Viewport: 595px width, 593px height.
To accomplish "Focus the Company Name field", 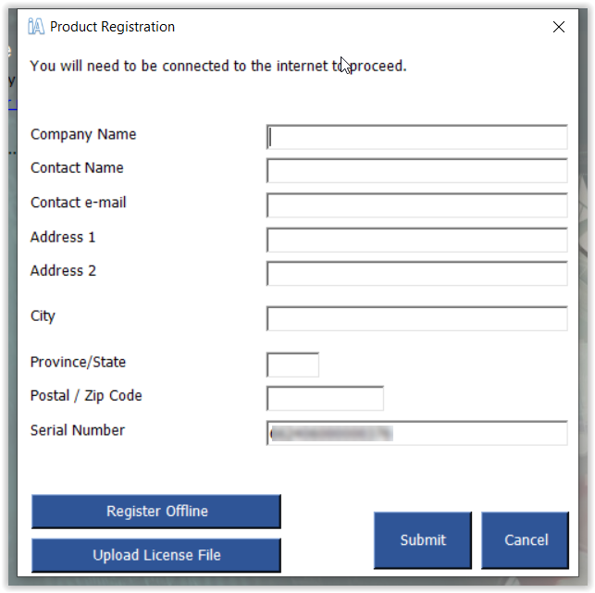I will pos(417,137).
